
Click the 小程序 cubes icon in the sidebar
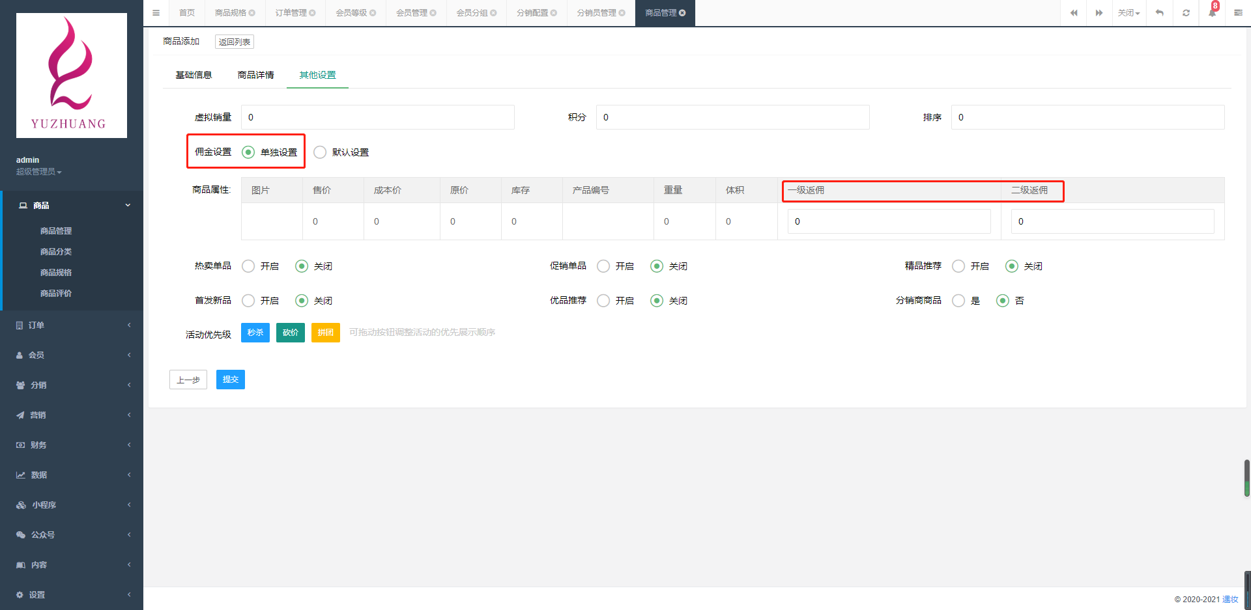point(21,505)
